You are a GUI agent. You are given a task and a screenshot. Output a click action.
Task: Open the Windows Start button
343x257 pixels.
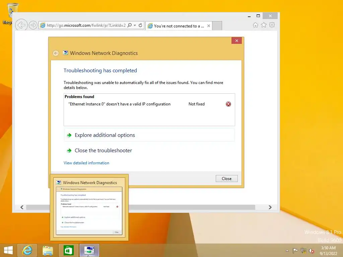pyautogui.click(x=8, y=250)
